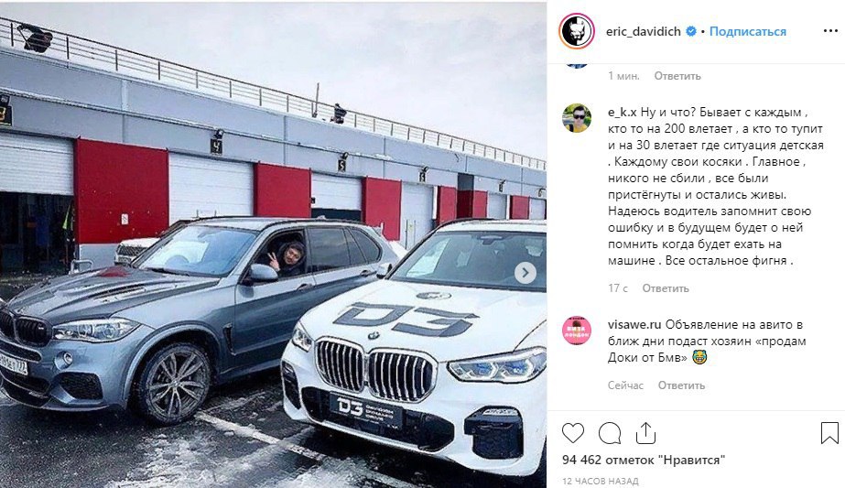Viewport: 845px width, 488px height.
Task: Go to next photo with carousel arrow
Action: (x=525, y=273)
